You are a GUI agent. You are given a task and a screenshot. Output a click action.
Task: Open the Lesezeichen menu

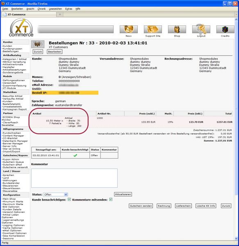(55, 9)
